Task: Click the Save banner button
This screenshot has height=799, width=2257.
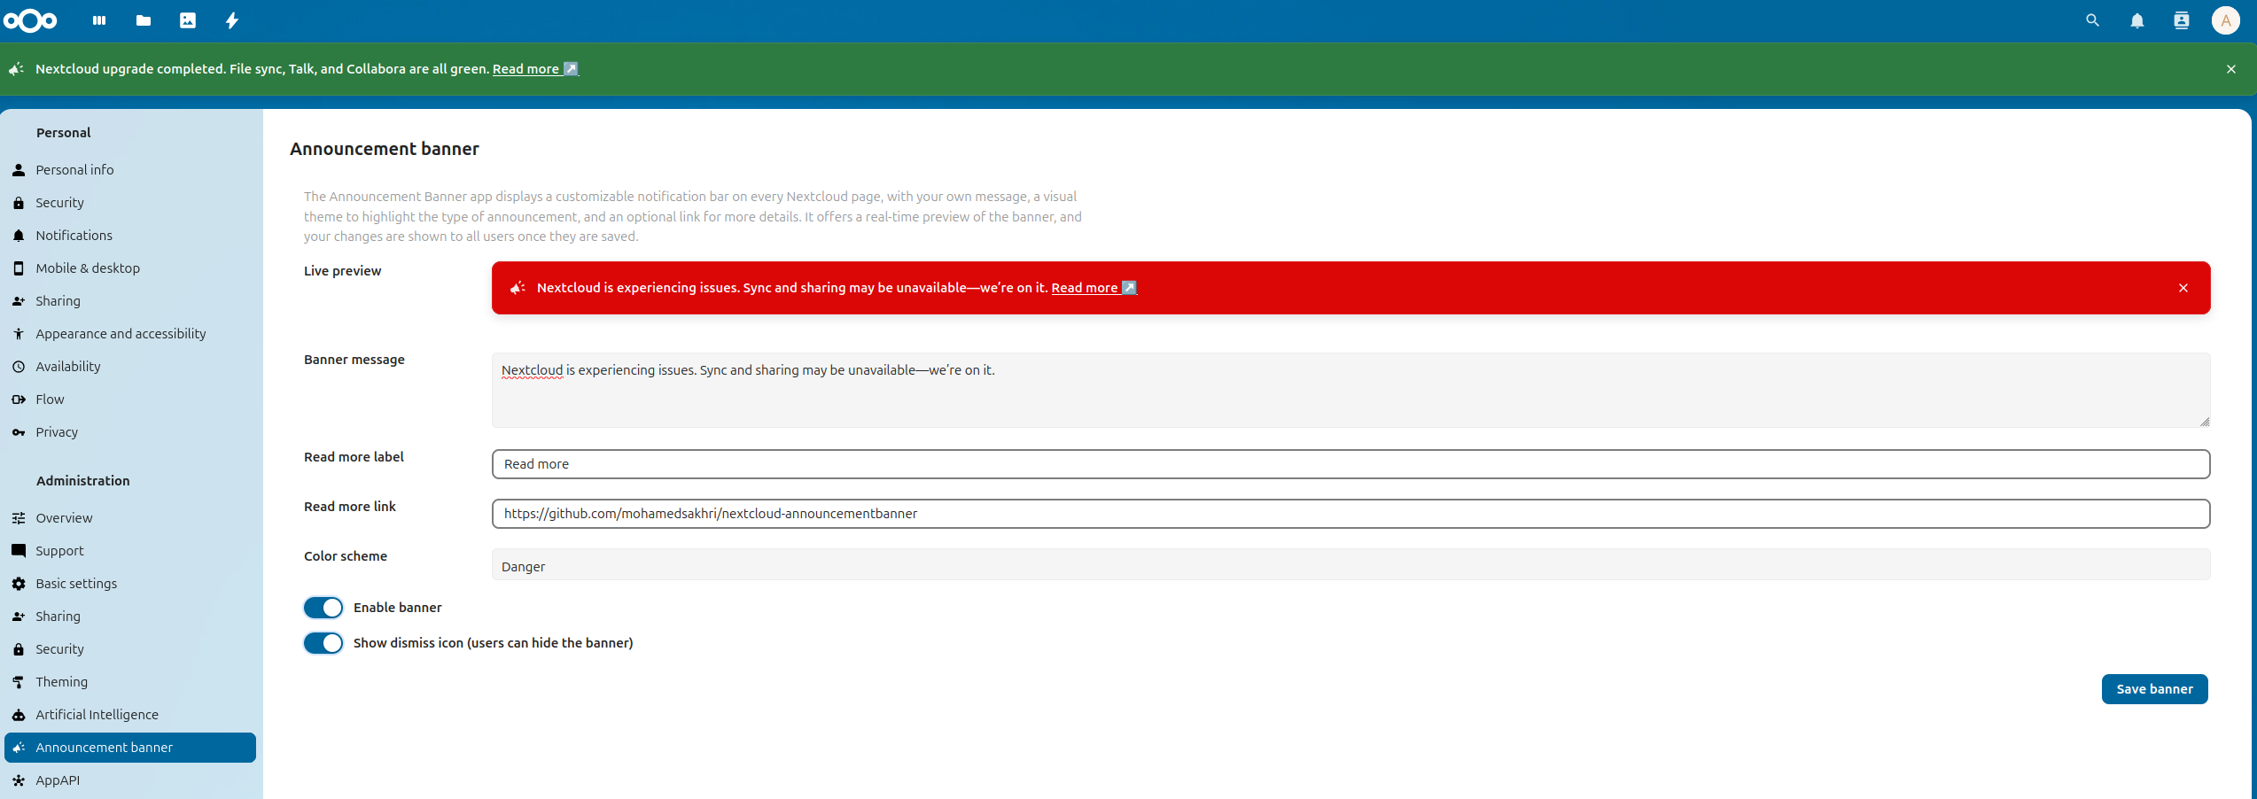Action: coord(2155,689)
